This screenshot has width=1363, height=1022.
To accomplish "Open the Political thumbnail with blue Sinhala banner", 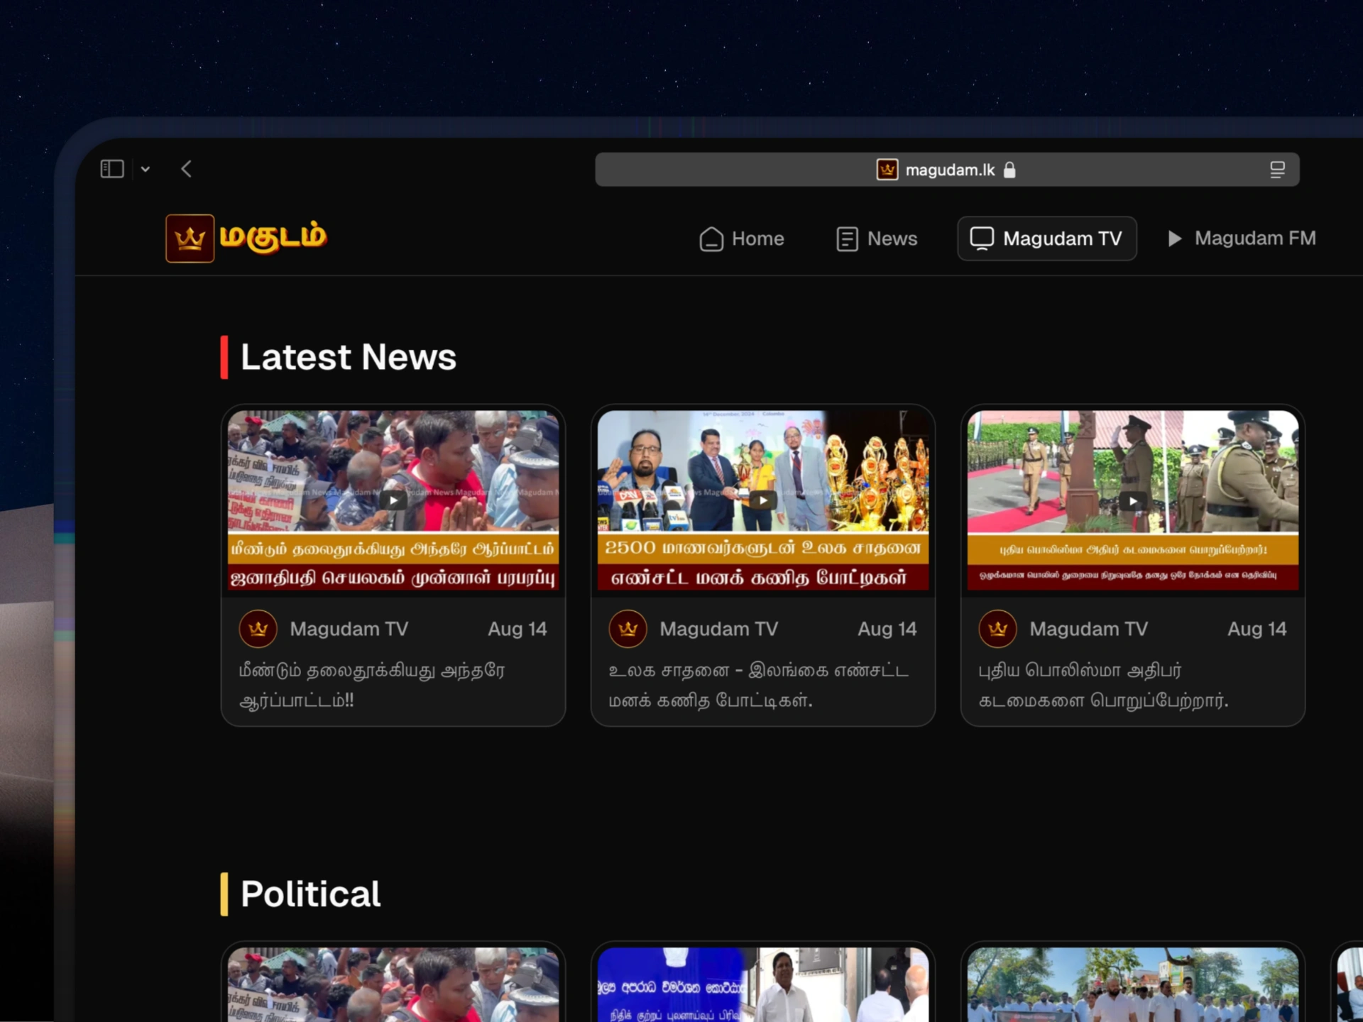I will coord(763,985).
